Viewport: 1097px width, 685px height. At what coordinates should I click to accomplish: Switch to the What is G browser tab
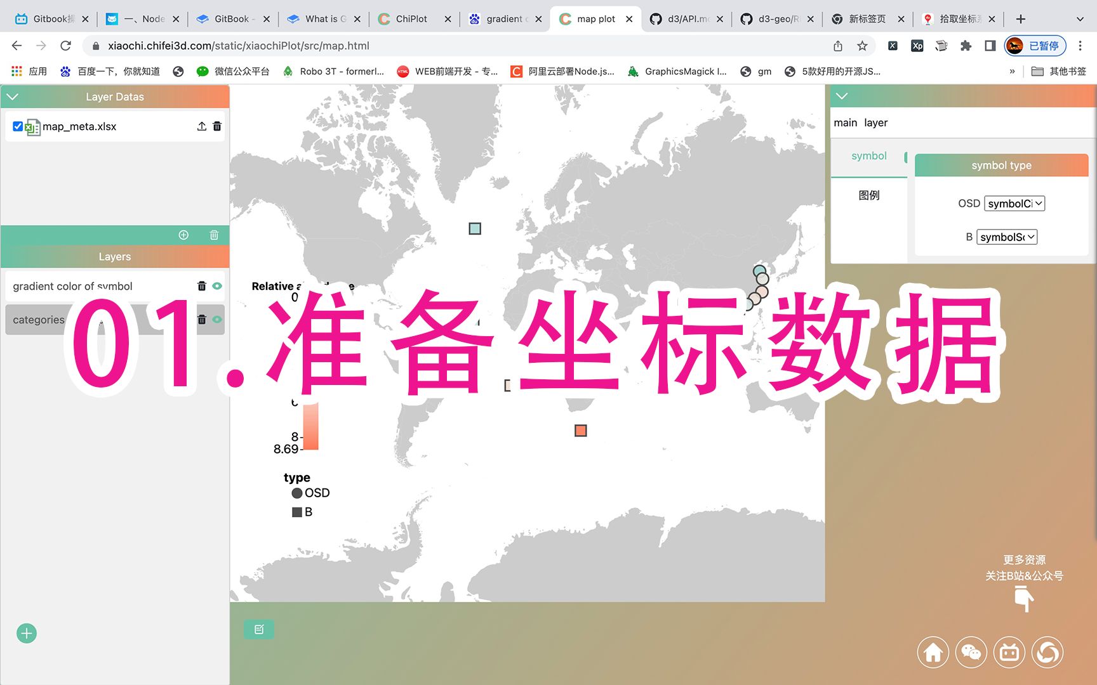point(323,19)
